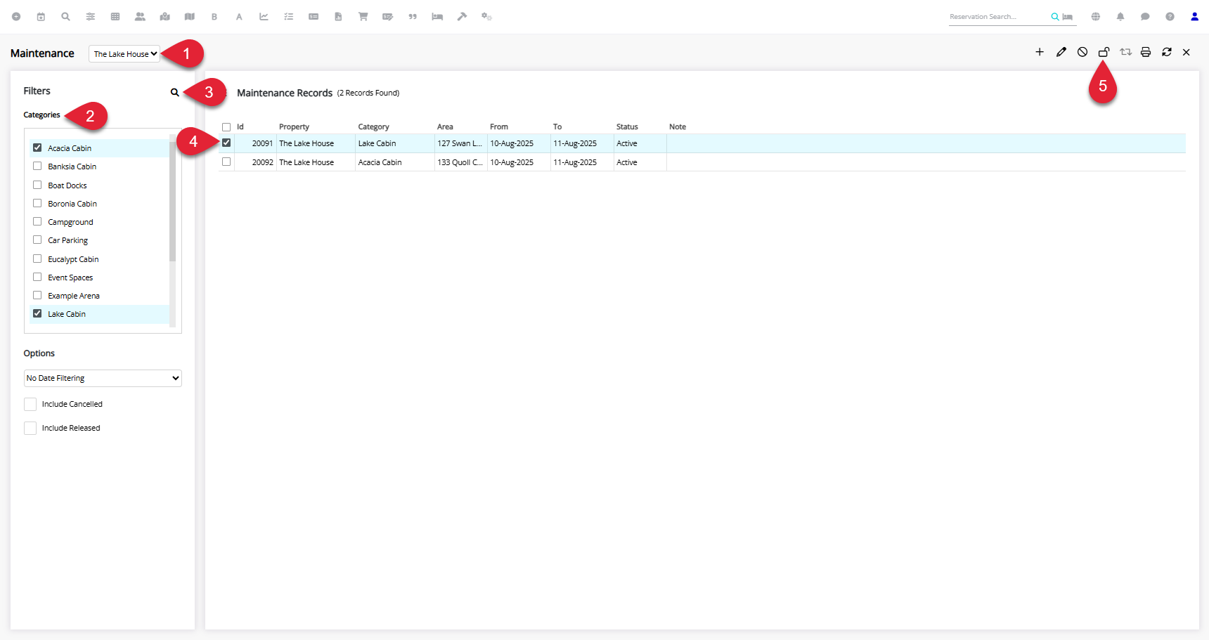Sort records by the Area column header
The width and height of the screenshot is (1209, 640).
pyautogui.click(x=445, y=126)
